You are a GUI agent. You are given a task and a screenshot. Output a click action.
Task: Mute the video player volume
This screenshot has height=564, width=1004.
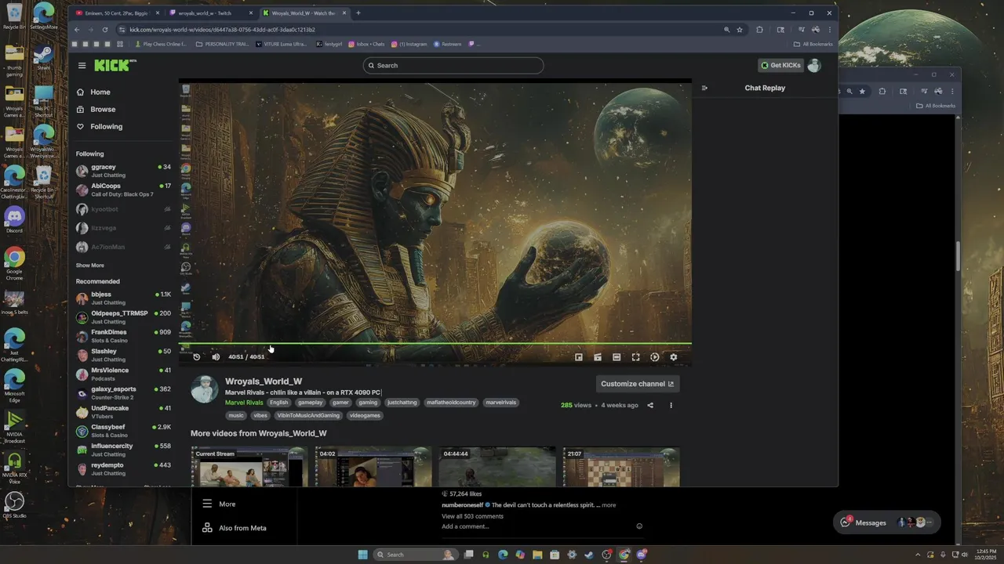[216, 357]
